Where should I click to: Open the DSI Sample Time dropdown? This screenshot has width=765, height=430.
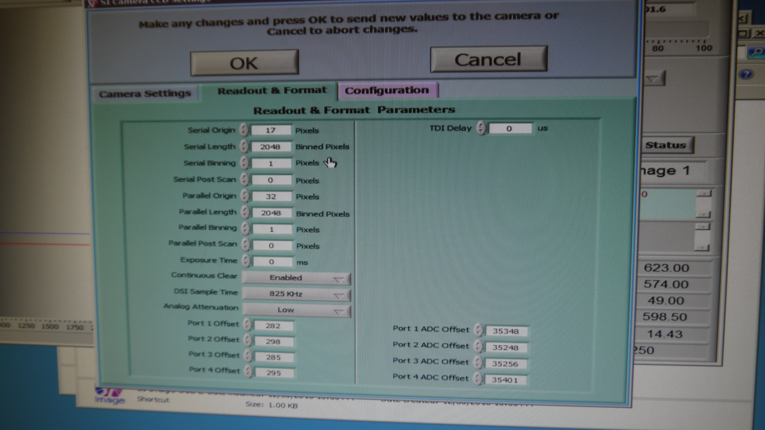click(x=296, y=294)
